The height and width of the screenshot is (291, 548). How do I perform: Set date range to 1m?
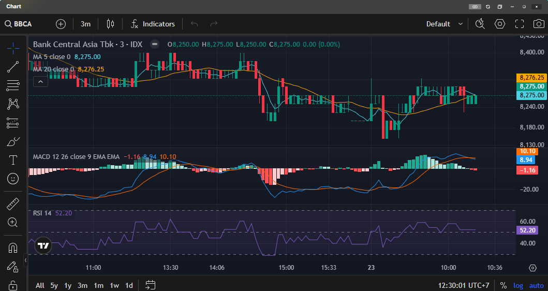(98, 285)
